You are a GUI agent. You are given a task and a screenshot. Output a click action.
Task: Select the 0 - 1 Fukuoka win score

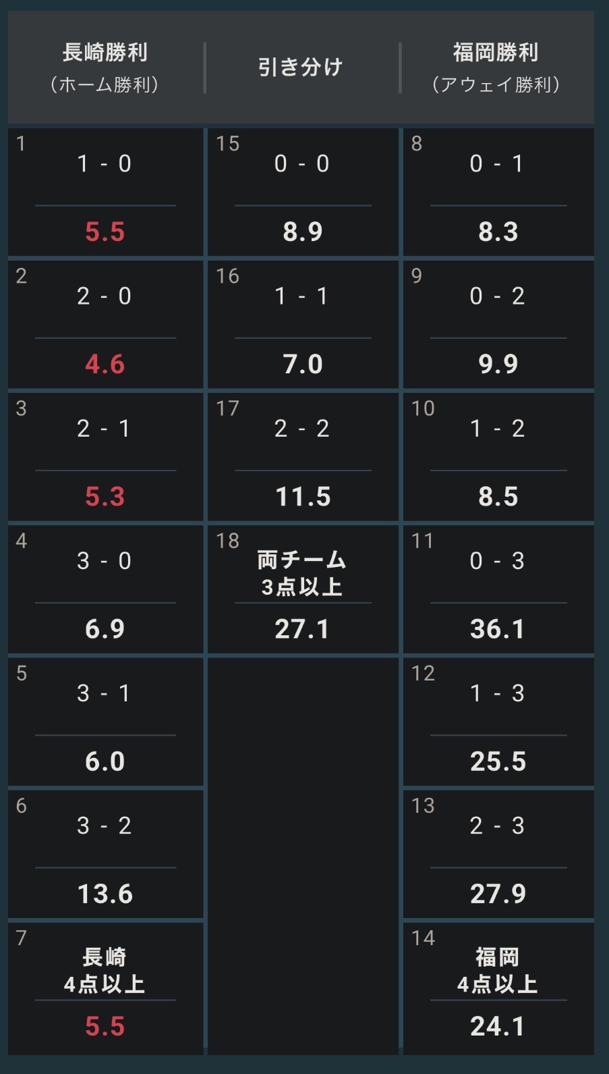tap(498, 192)
